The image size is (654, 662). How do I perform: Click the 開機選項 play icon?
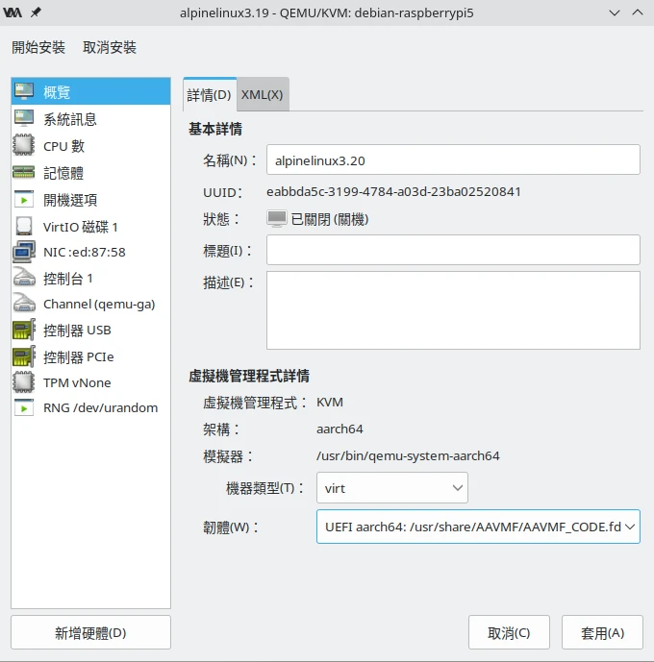24,199
